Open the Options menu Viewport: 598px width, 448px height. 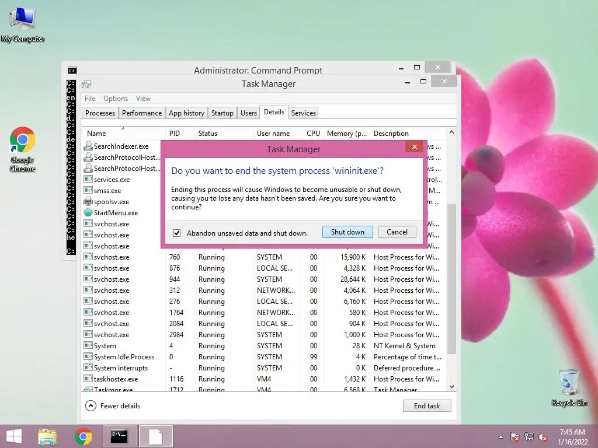(x=116, y=98)
